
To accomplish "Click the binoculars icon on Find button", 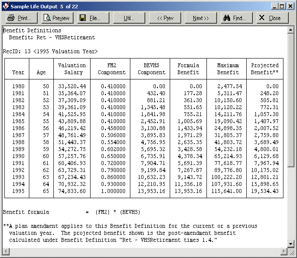I will (x=227, y=18).
